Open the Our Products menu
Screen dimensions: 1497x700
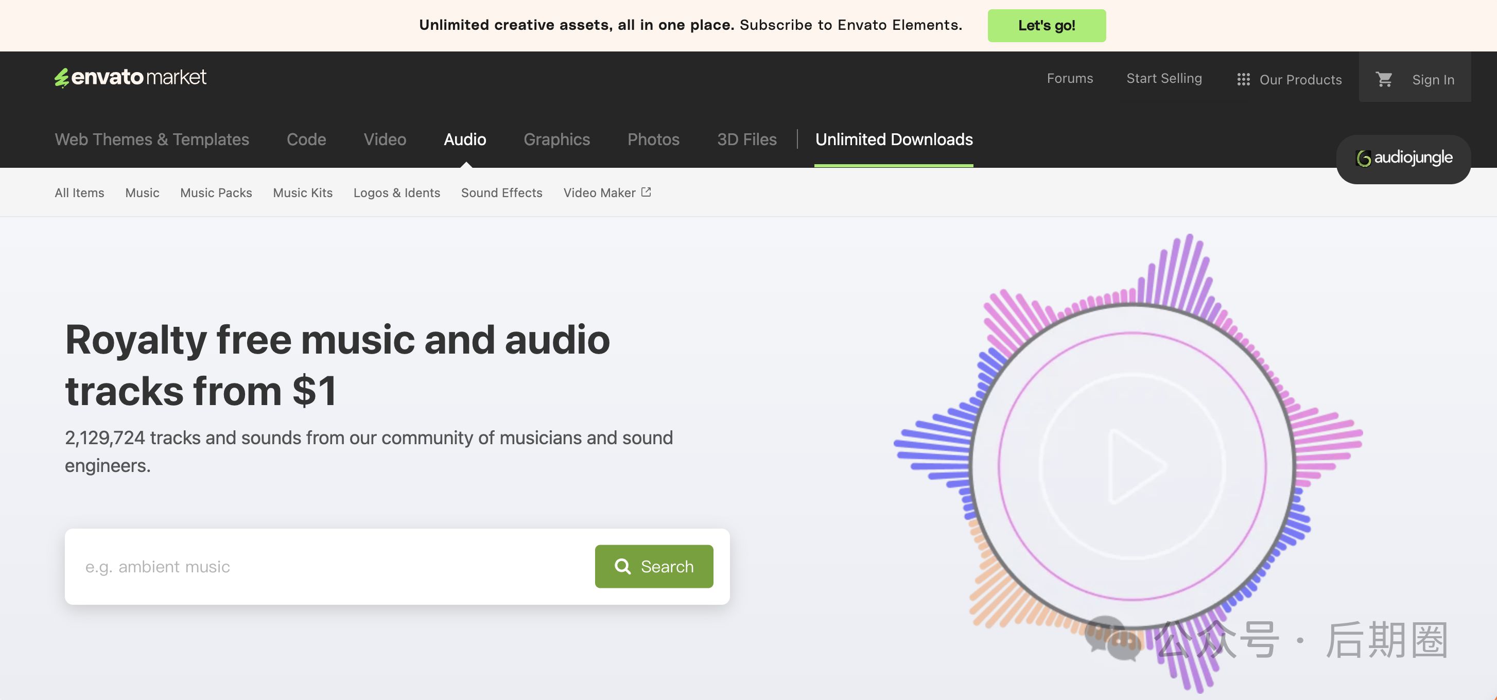point(1290,80)
